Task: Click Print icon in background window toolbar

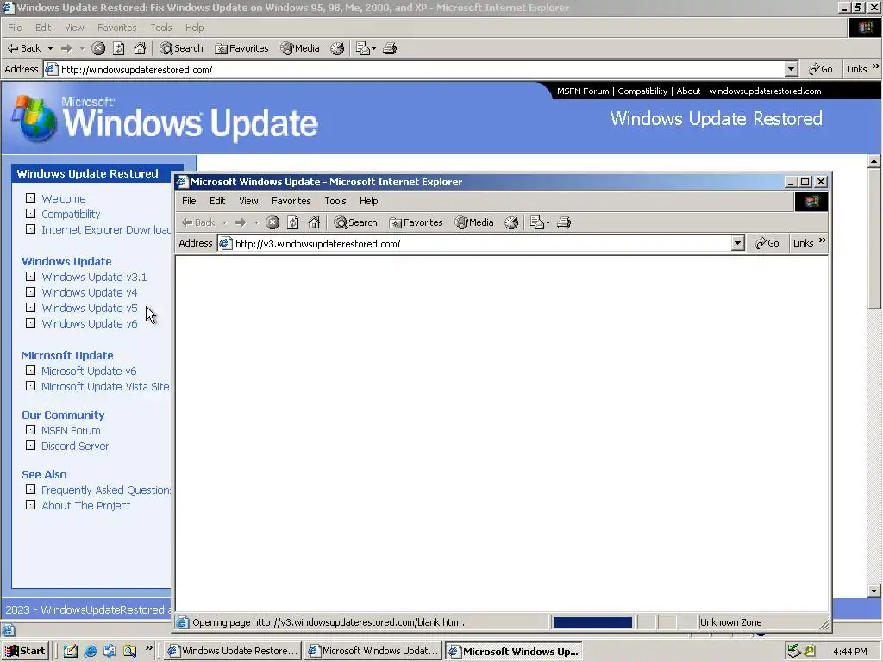Action: pos(390,48)
